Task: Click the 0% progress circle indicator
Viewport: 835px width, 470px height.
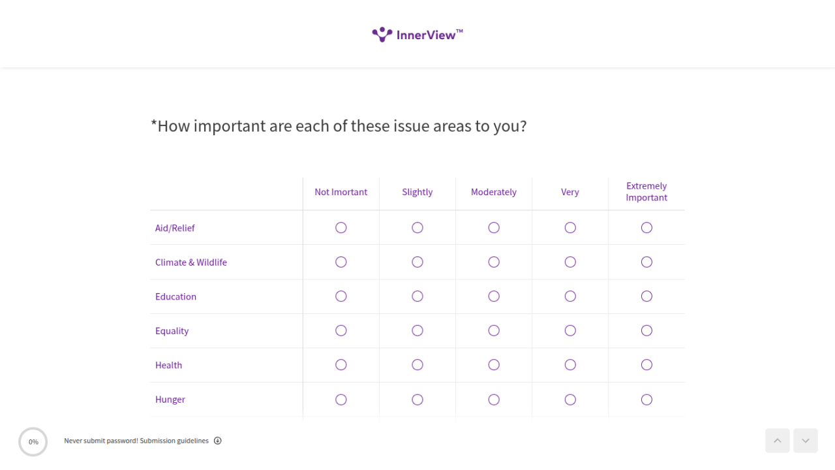Action: pyautogui.click(x=33, y=442)
